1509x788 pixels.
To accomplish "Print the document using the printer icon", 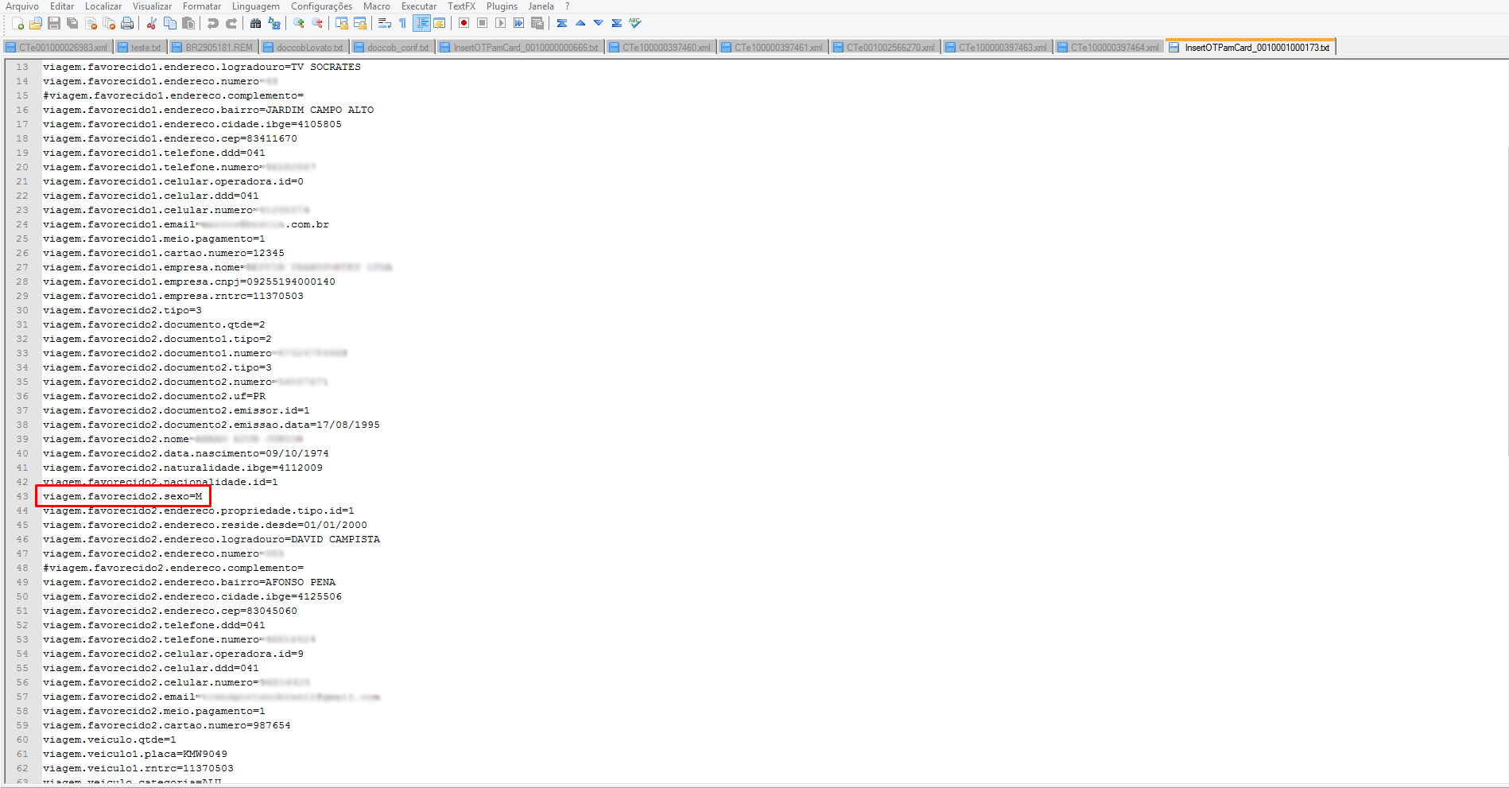I will pyautogui.click(x=127, y=24).
